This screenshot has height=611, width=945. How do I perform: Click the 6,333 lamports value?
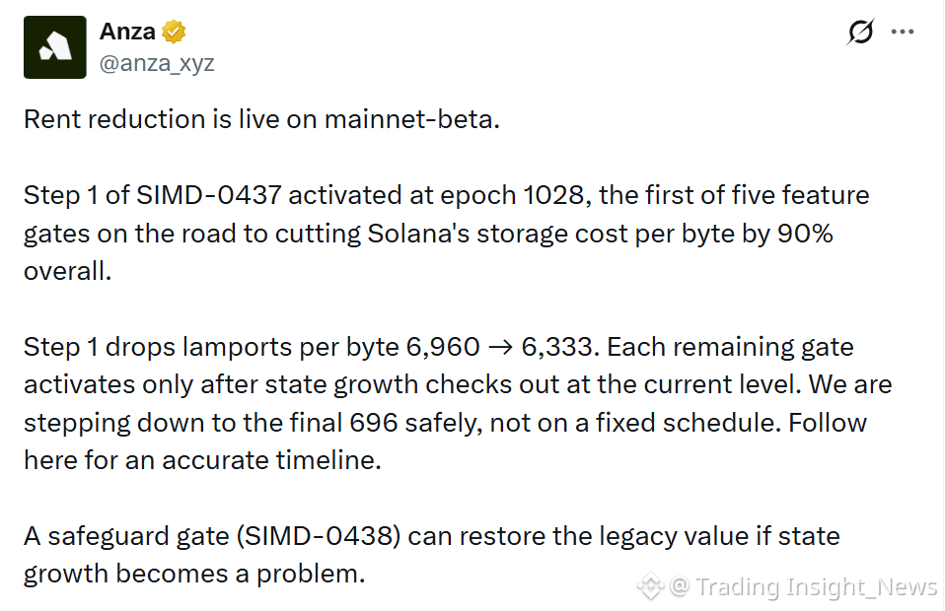click(559, 347)
